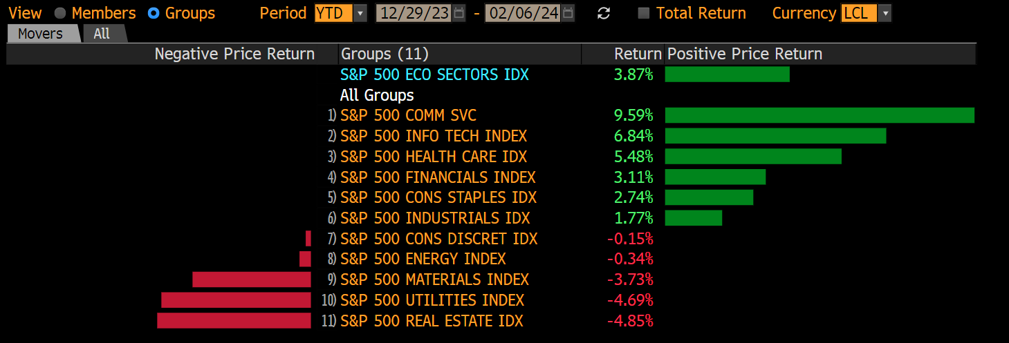Viewport: 1009px width, 343px height.
Task: Click the red bar for UTILITIES INDEX
Action: point(236,300)
